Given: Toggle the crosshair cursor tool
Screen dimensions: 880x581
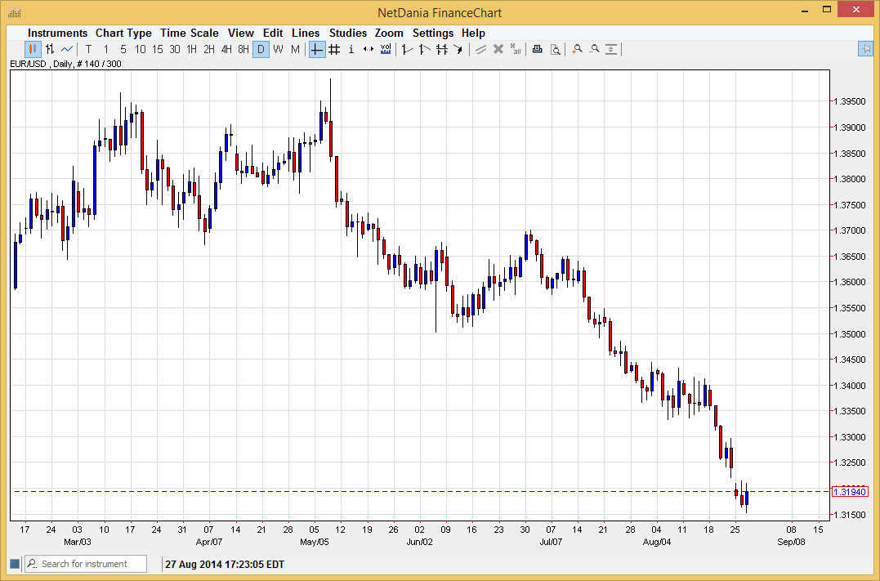Looking at the screenshot, I should (x=317, y=50).
